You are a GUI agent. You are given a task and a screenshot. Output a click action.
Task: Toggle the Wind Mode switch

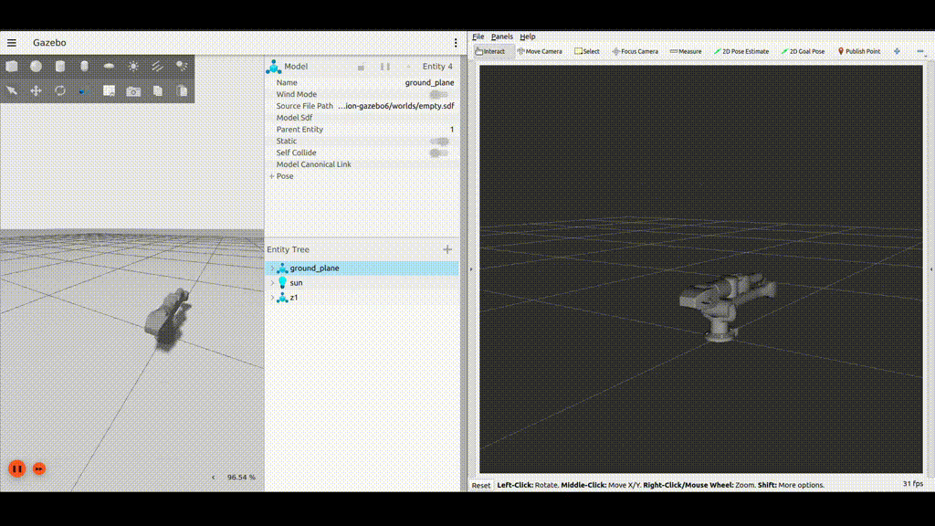click(439, 94)
